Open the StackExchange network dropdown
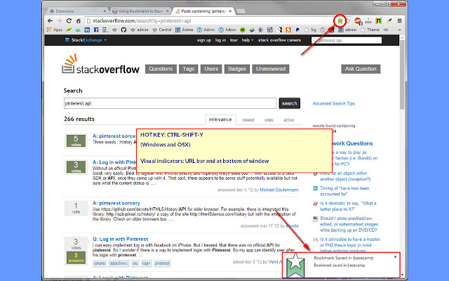Screen dimensions: 449x281 point(86,40)
